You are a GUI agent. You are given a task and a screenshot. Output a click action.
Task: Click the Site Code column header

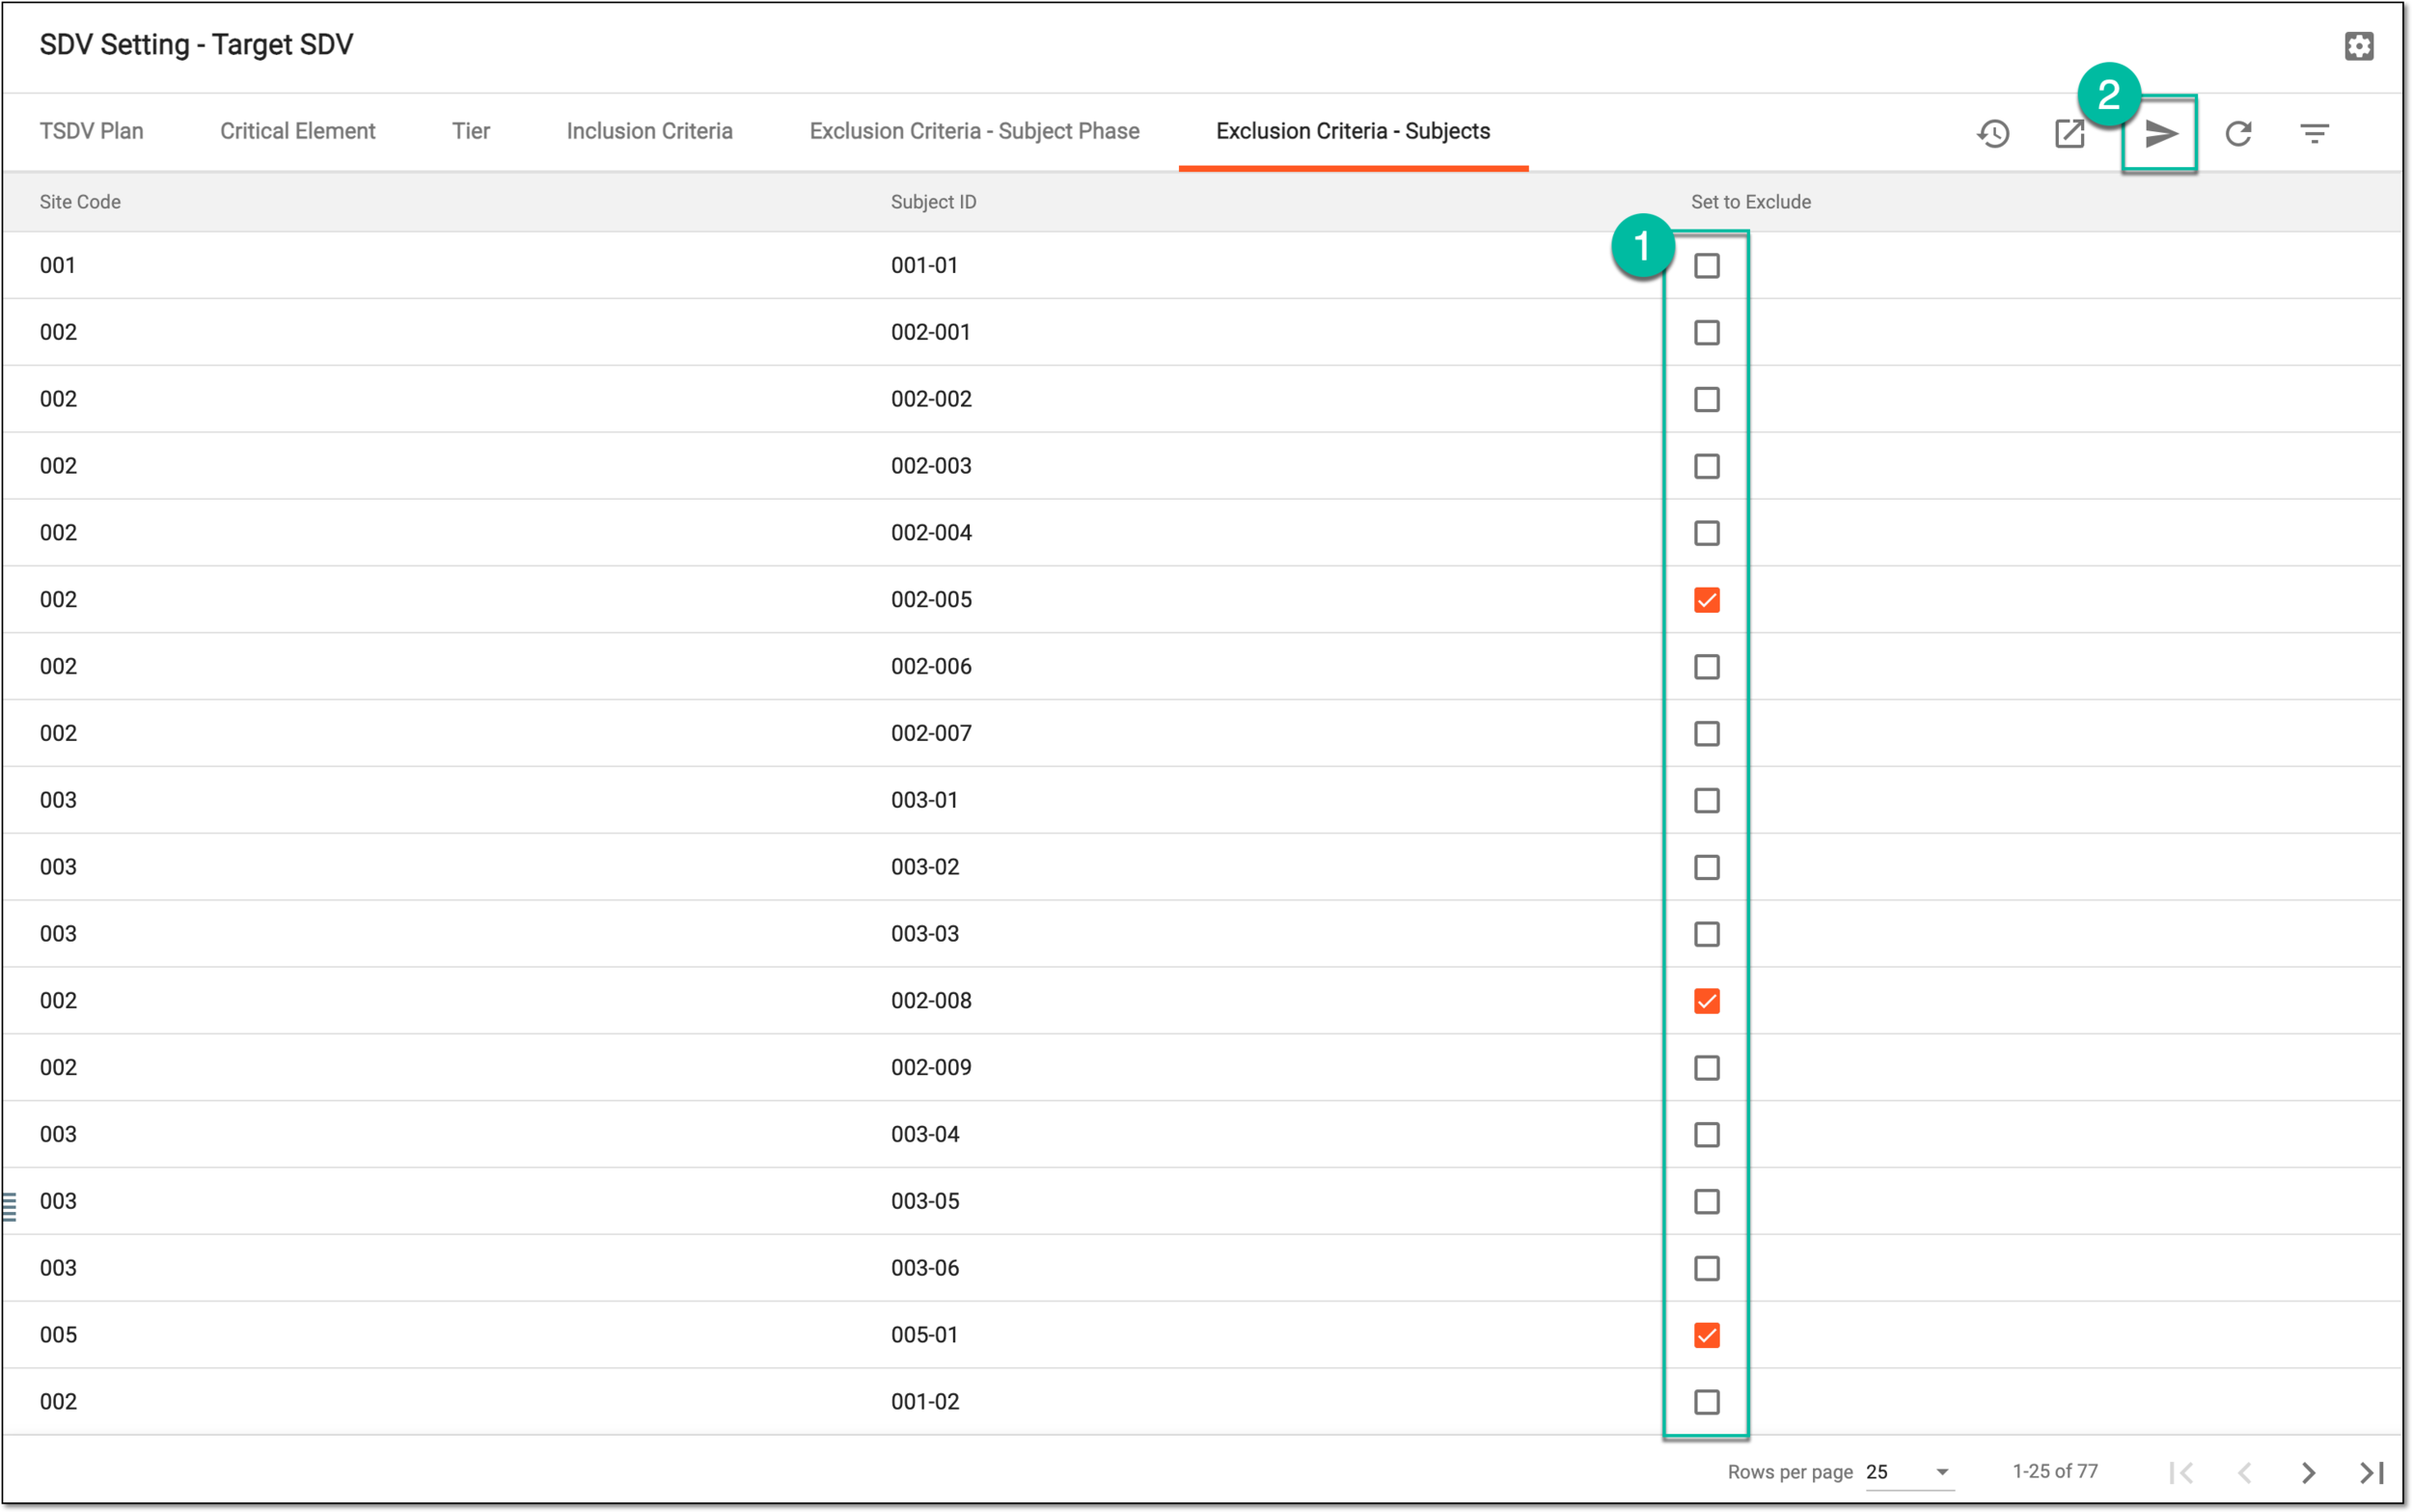coord(80,202)
